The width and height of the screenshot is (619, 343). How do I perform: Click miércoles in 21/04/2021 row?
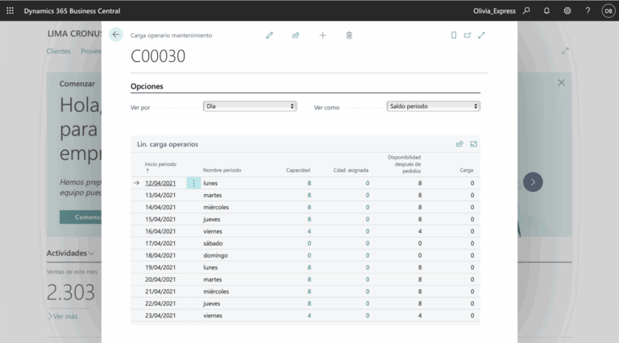tap(216, 291)
